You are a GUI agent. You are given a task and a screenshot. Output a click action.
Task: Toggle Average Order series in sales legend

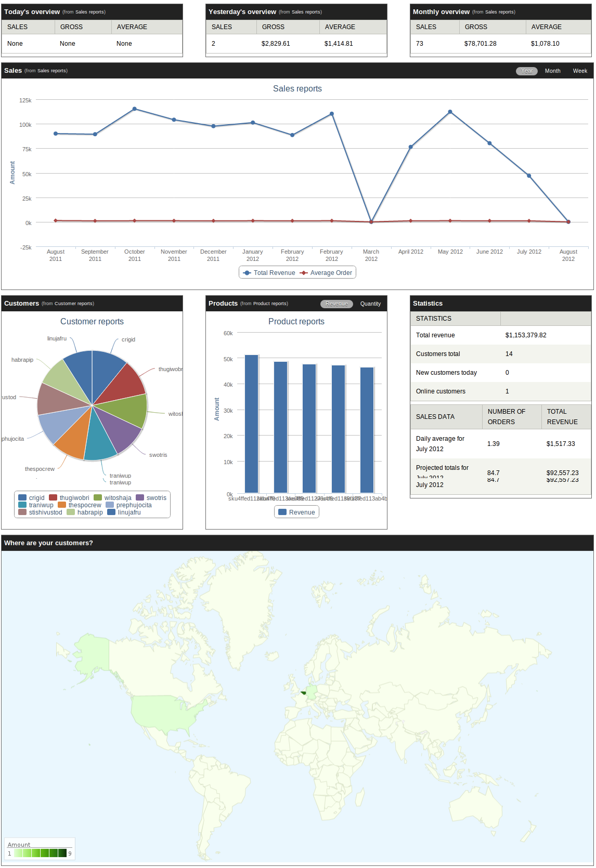click(x=326, y=273)
